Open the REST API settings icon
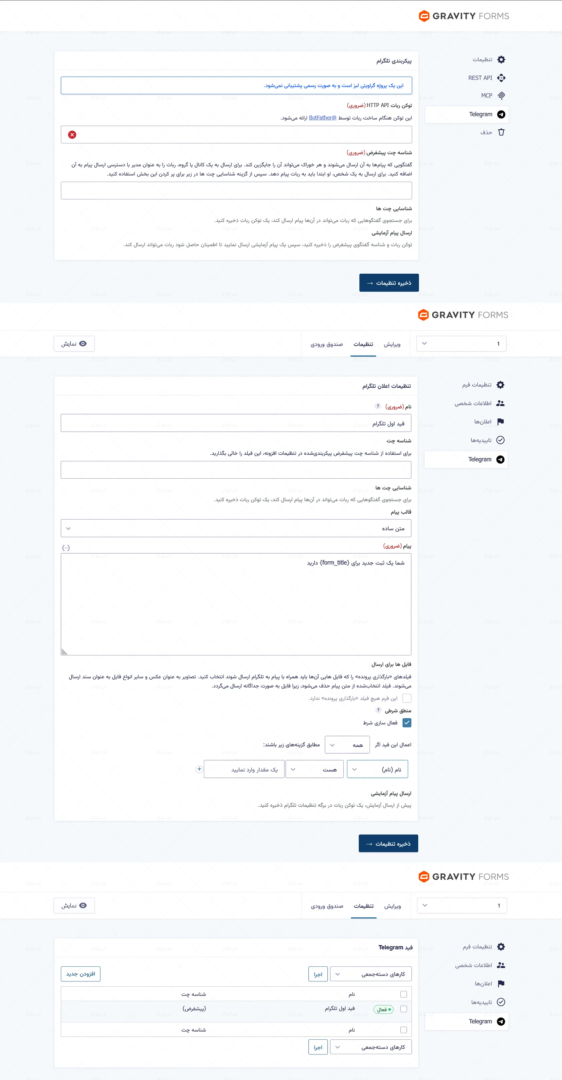 click(x=501, y=78)
